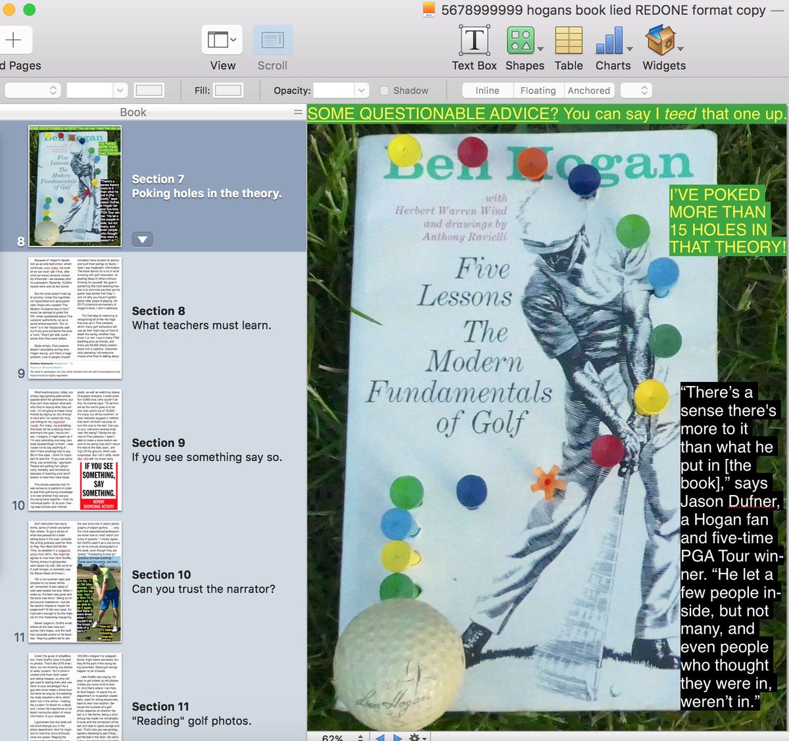This screenshot has width=789, height=741.
Task: Select 'What teachers must learn.' subtitle
Action: (x=201, y=325)
